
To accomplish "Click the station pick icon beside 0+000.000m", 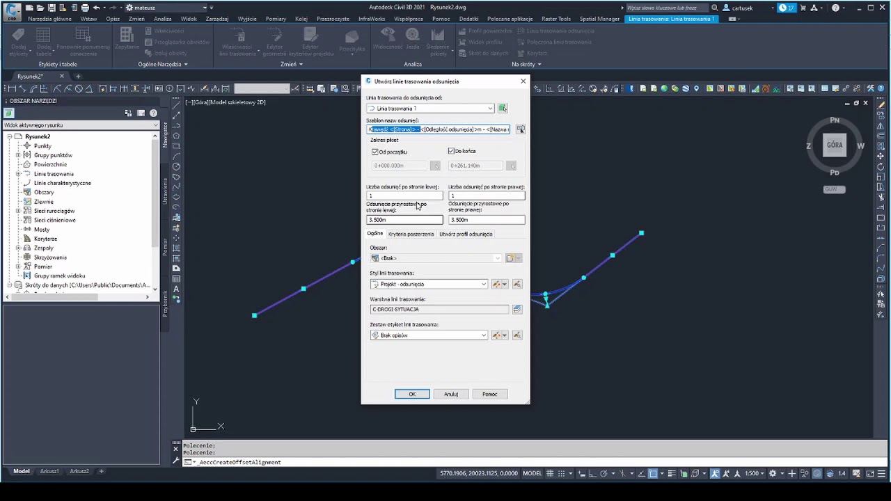I will tap(435, 166).
